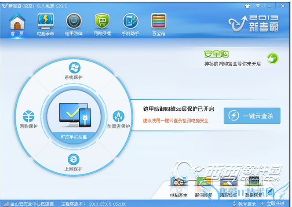This screenshot has height=207, width=292.
Task: Click the 2013 新毒霸 logo
Action: (253, 23)
